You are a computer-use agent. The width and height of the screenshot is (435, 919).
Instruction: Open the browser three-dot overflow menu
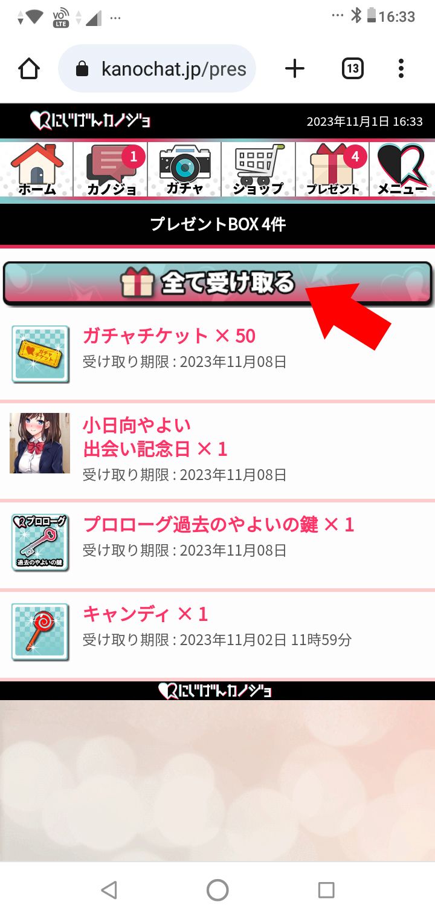[x=401, y=68]
